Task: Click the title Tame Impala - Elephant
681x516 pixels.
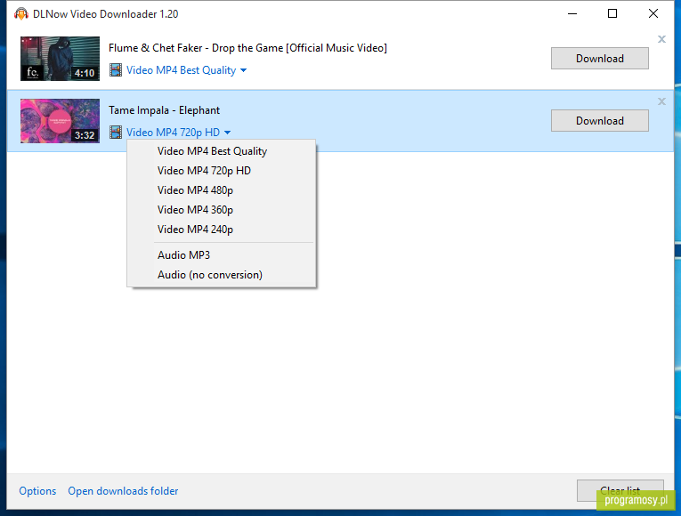Action: (164, 110)
